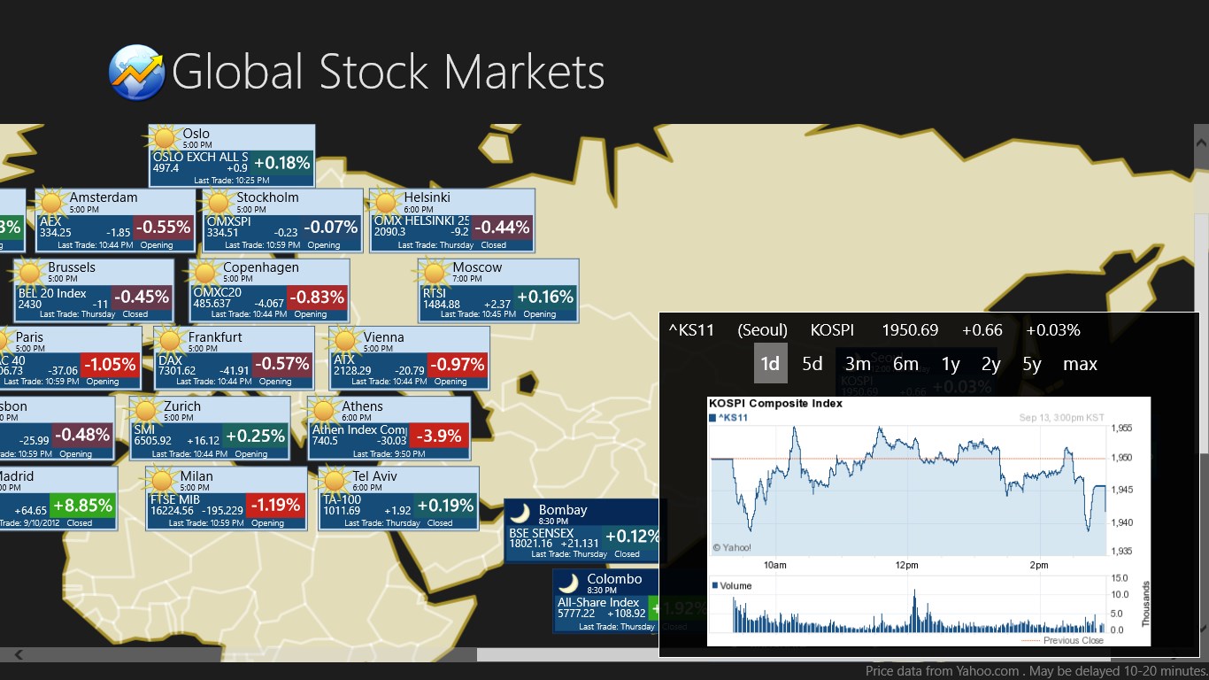Screen dimensions: 1209x680
Task: Click the Paris -1.05% change tile
Action: [x=110, y=365]
